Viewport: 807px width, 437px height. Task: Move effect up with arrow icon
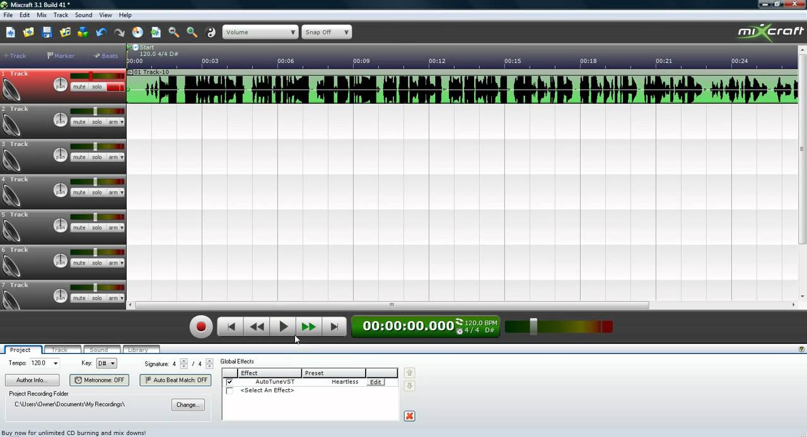409,373
